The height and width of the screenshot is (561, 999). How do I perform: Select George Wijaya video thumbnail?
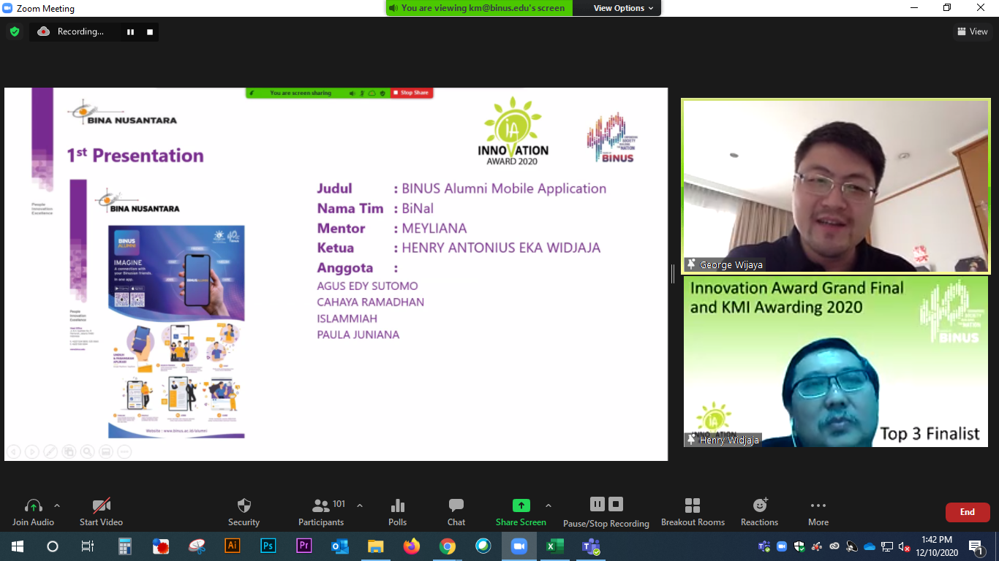835,186
